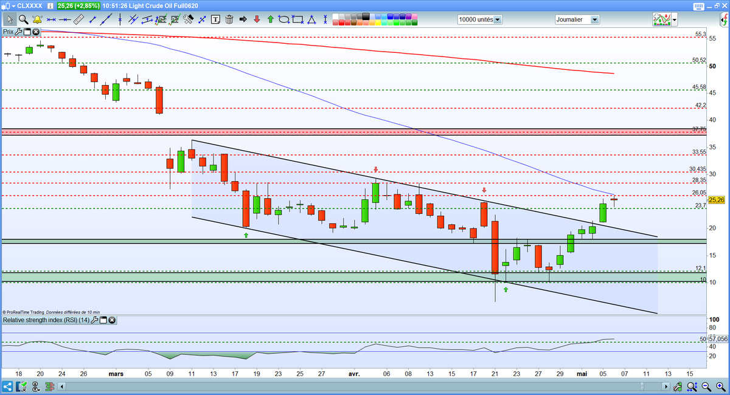Pick the yellow color swatch

pyautogui.click(x=378, y=22)
